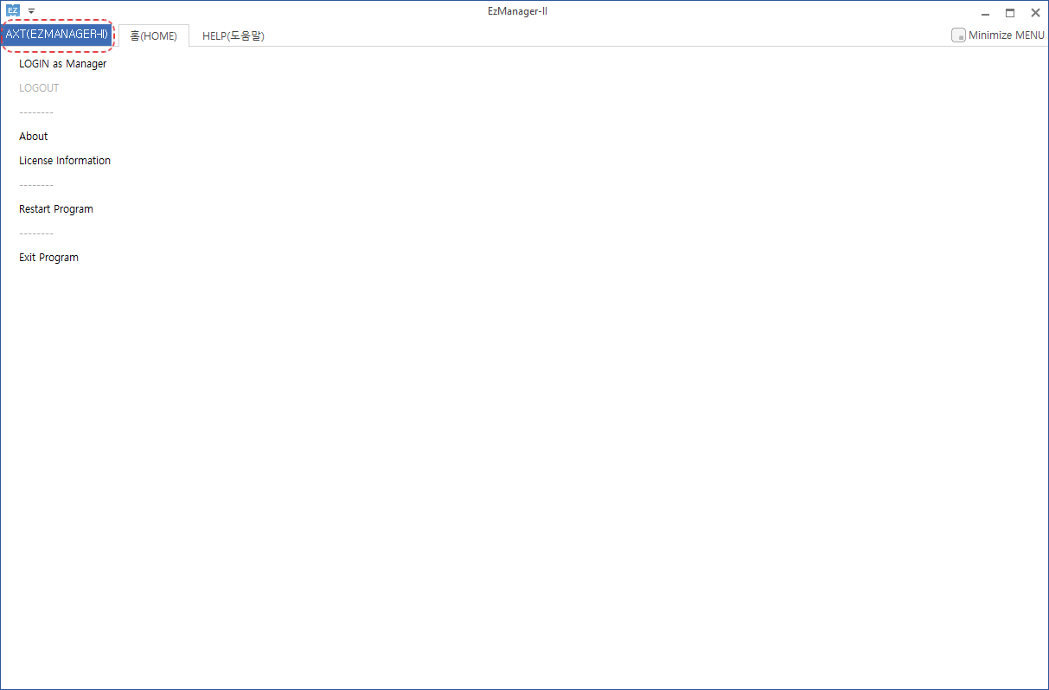Choose Exit Program
Viewport: 1049px width, 690px height.
(x=48, y=258)
